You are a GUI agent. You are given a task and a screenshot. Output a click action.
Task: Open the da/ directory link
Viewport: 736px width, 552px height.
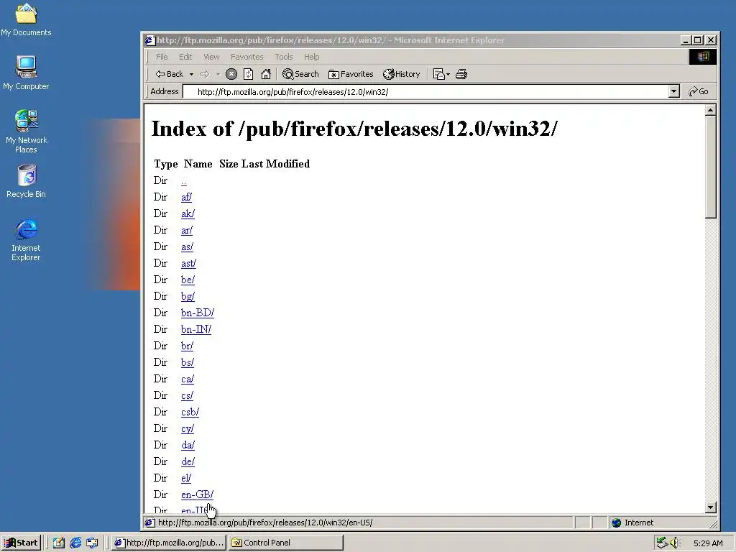coord(188,445)
